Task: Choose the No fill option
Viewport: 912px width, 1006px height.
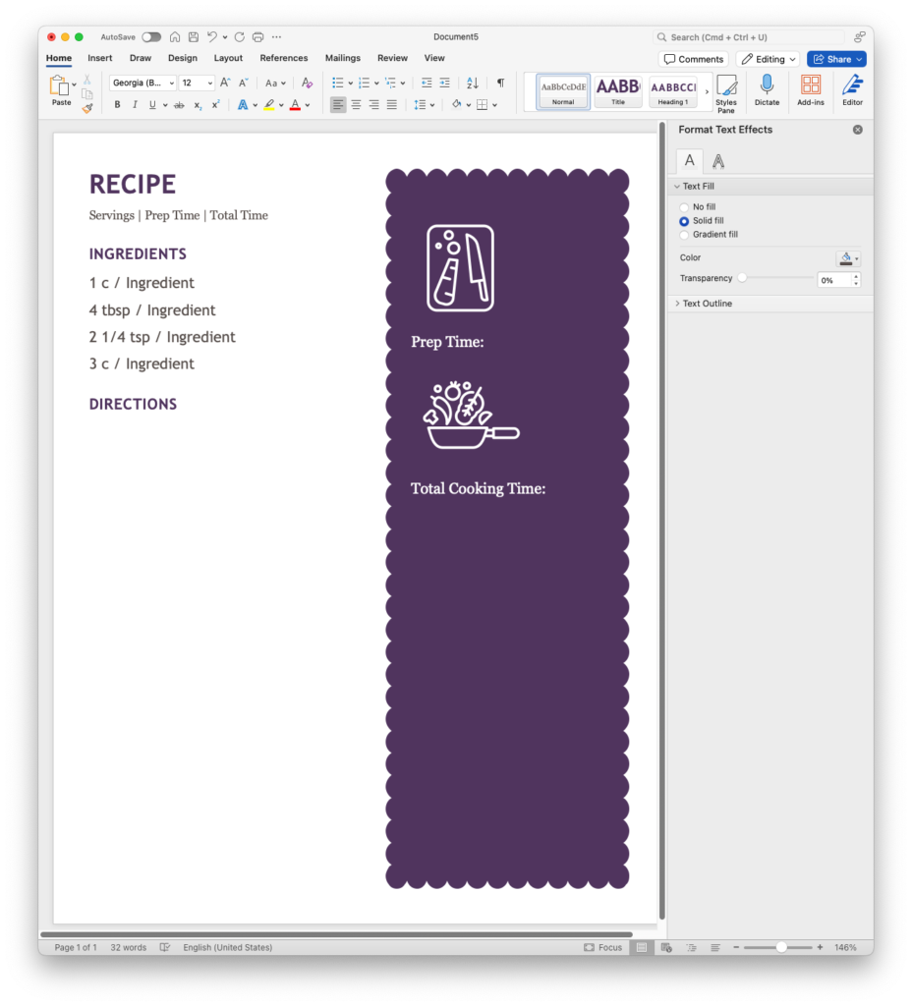Action: pyautogui.click(x=684, y=206)
